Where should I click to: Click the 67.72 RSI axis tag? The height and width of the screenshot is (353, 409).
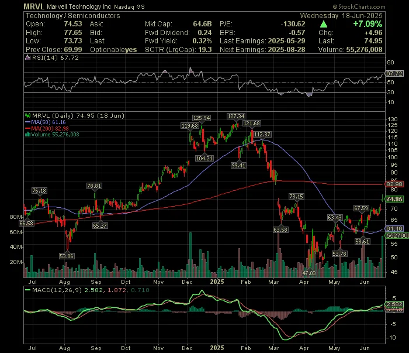pyautogui.click(x=394, y=73)
